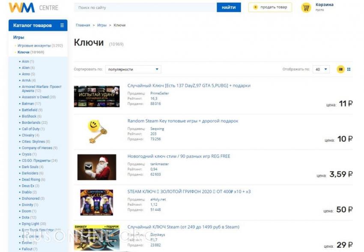Open Случайный Ключ DayZ GTA 5 PUBG listing
Image resolution: width=364 pixels, height=252 pixels.
[x=189, y=85]
